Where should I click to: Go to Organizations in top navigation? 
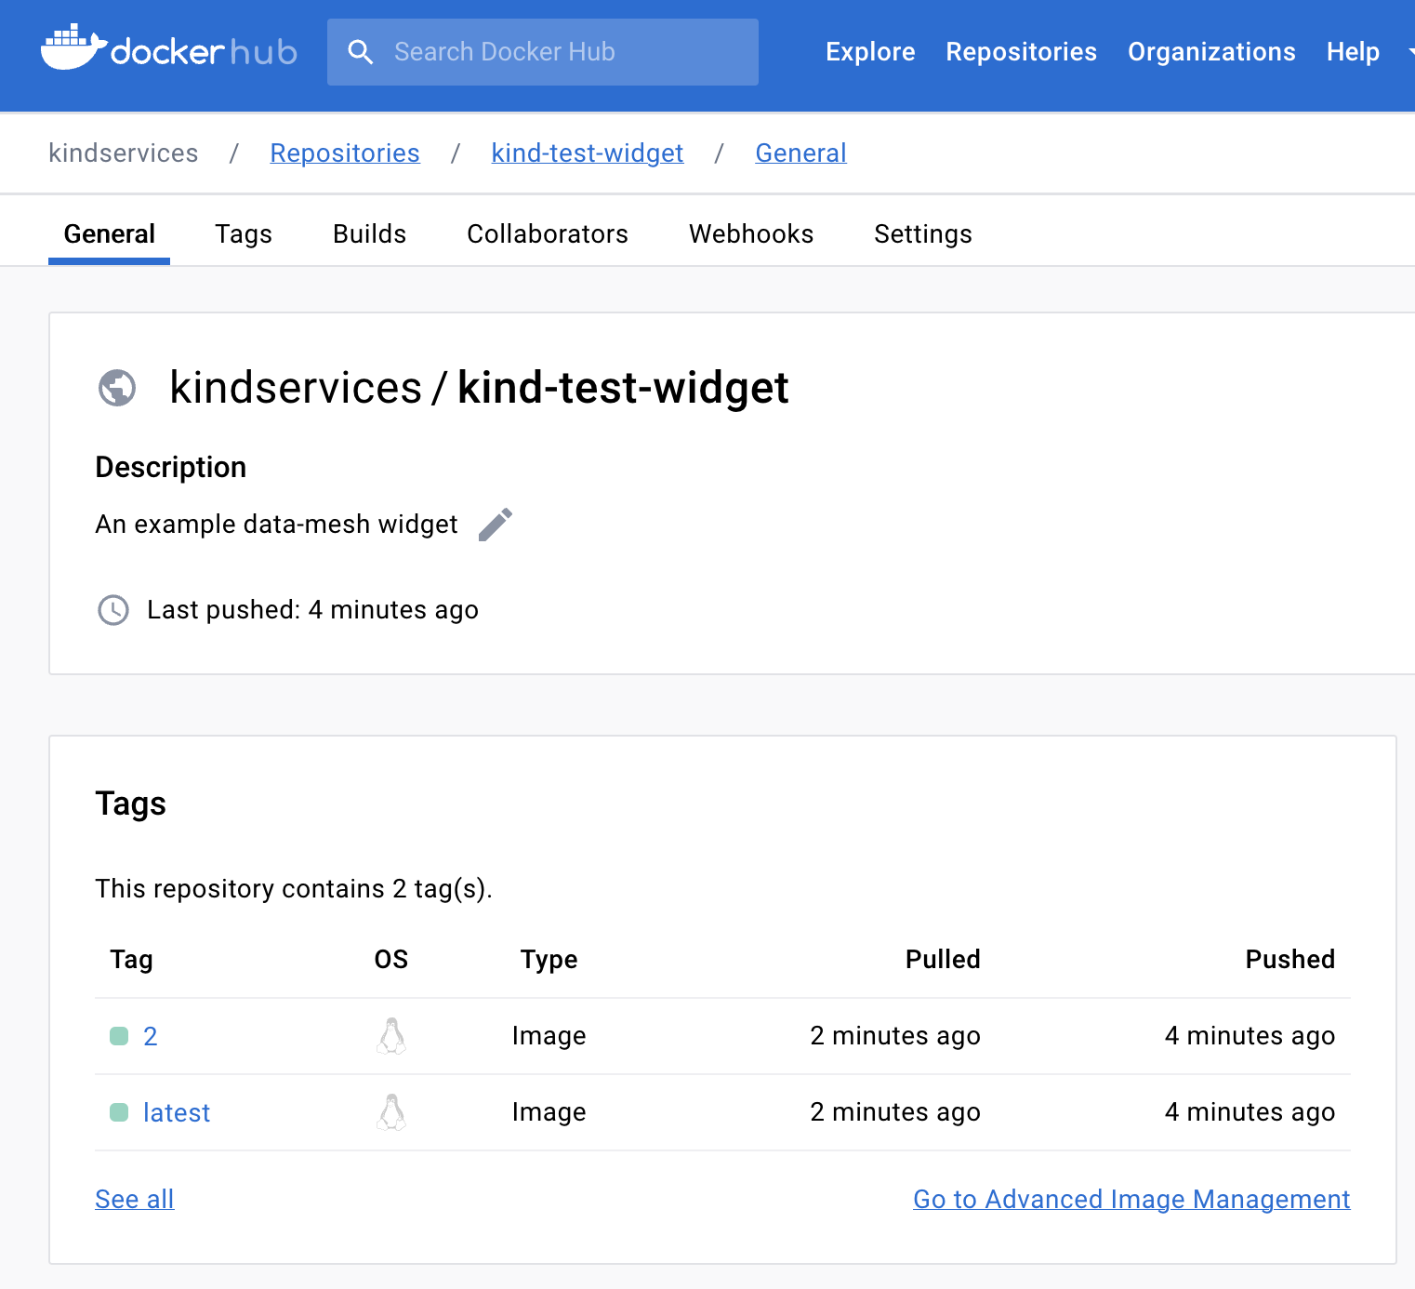pyautogui.click(x=1210, y=52)
